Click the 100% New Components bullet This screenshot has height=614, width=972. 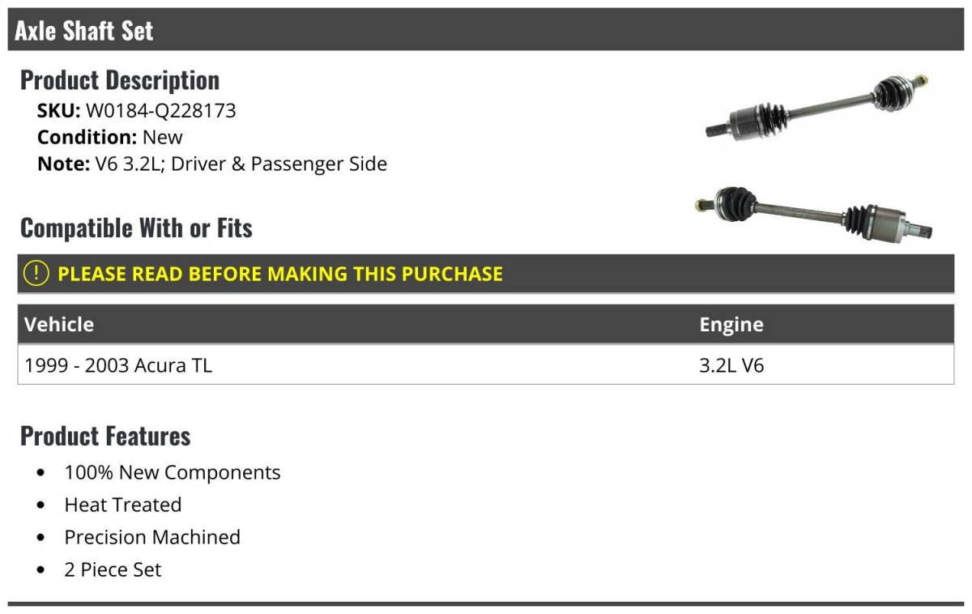coord(173,472)
